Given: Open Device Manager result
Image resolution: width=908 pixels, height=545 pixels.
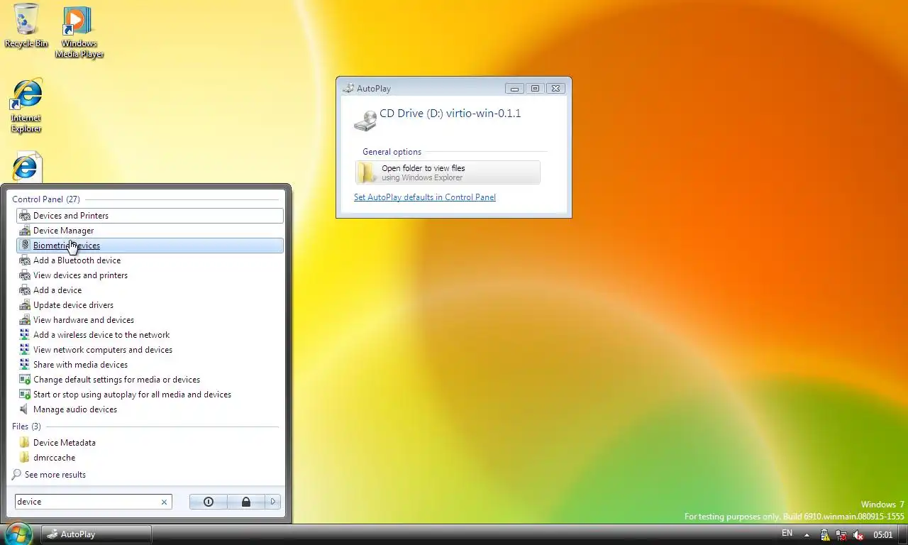Looking at the screenshot, I should coord(150,231).
